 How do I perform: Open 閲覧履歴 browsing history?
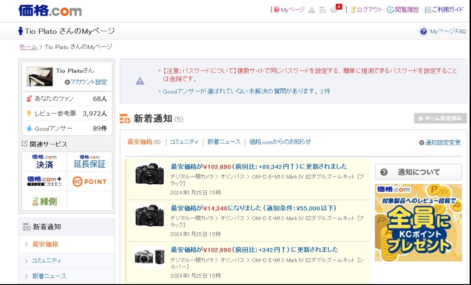click(403, 10)
